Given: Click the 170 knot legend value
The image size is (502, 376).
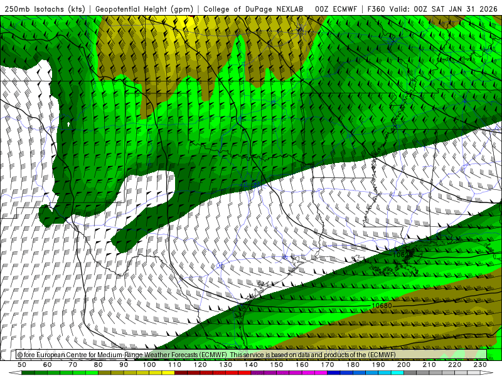Looking at the screenshot, I should click(x=327, y=365).
